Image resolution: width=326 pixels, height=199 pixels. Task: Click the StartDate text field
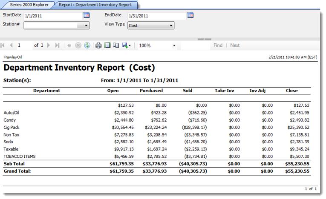52,16
